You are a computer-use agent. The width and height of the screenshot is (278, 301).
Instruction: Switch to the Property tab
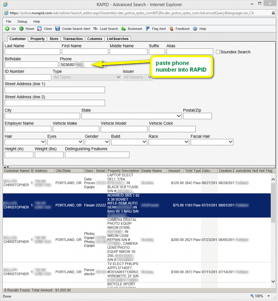click(x=37, y=39)
